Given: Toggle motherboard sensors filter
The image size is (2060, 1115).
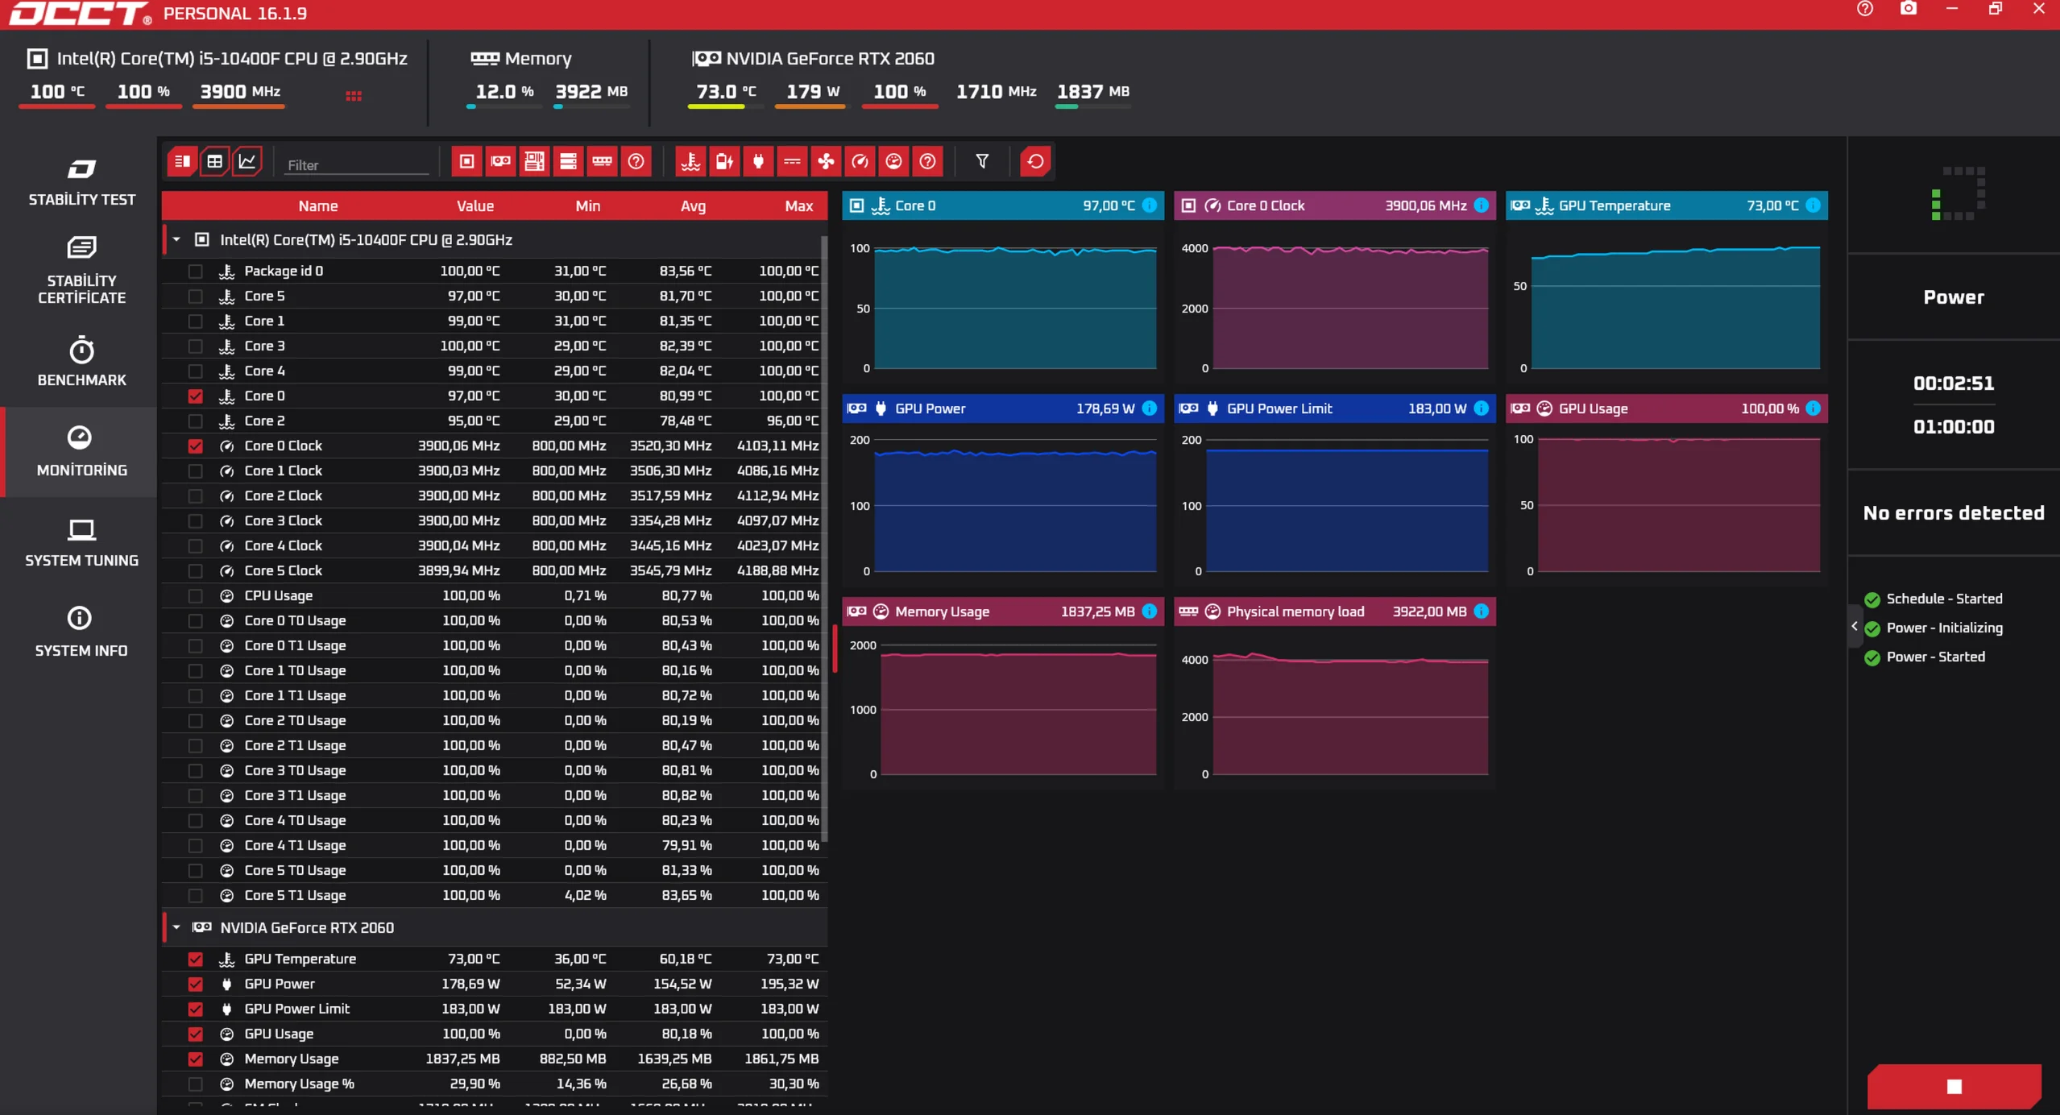Looking at the screenshot, I should (x=534, y=162).
